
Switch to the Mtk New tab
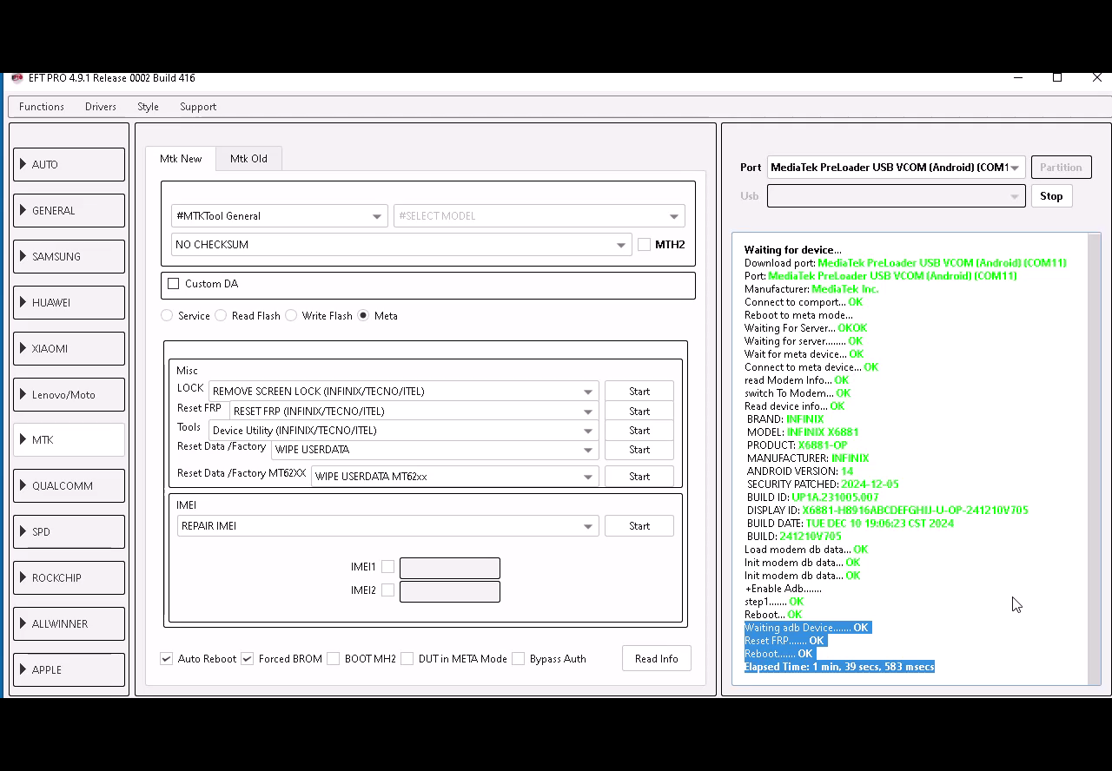click(181, 159)
